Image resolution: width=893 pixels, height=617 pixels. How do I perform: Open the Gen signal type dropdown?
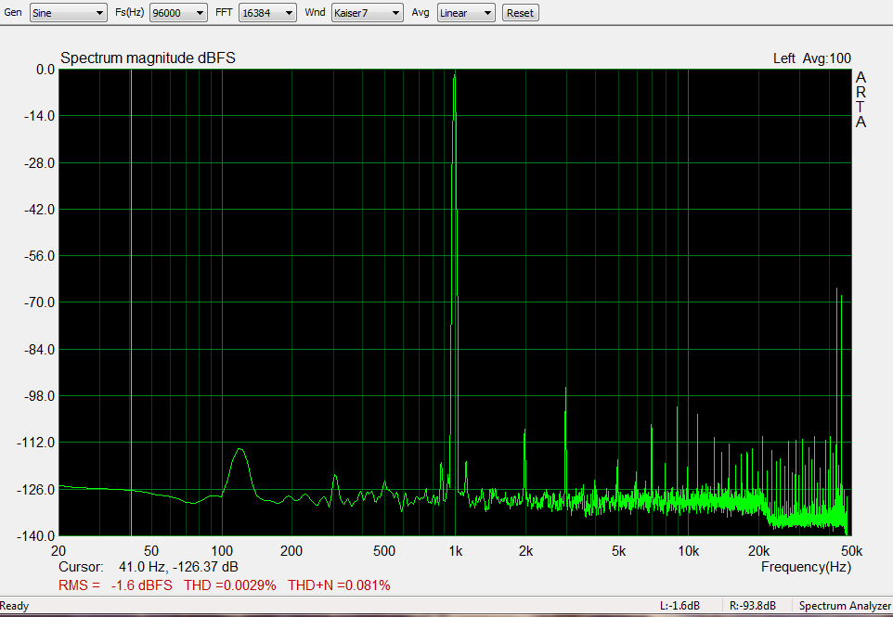point(68,12)
